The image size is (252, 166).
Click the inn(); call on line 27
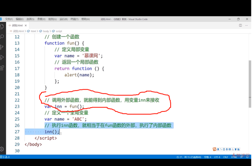52,132
